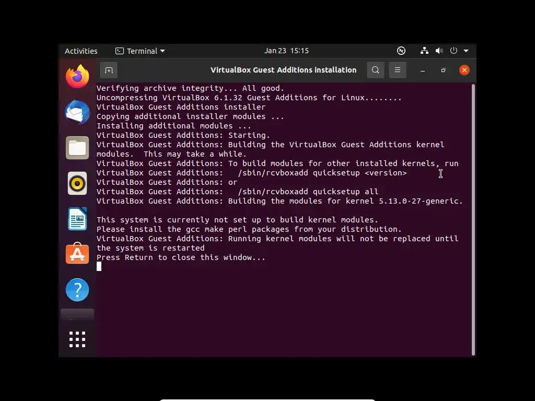This screenshot has width=535, height=401.
Task: Click '/sbin/rcvboxadd quicksetup <version>' line
Action: pyautogui.click(x=252, y=173)
